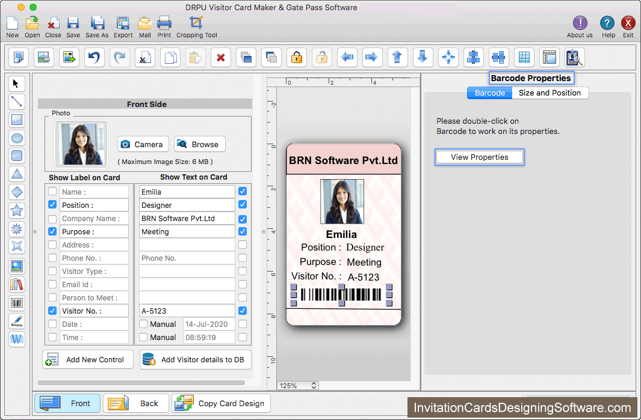Switch to the Back card side
The width and height of the screenshot is (641, 420).
(x=135, y=403)
